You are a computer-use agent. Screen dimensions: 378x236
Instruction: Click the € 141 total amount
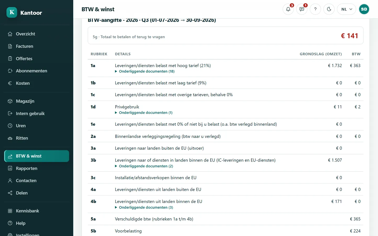(x=349, y=36)
